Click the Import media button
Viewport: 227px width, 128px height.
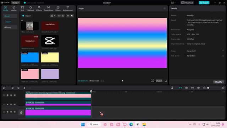(x=27, y=16)
